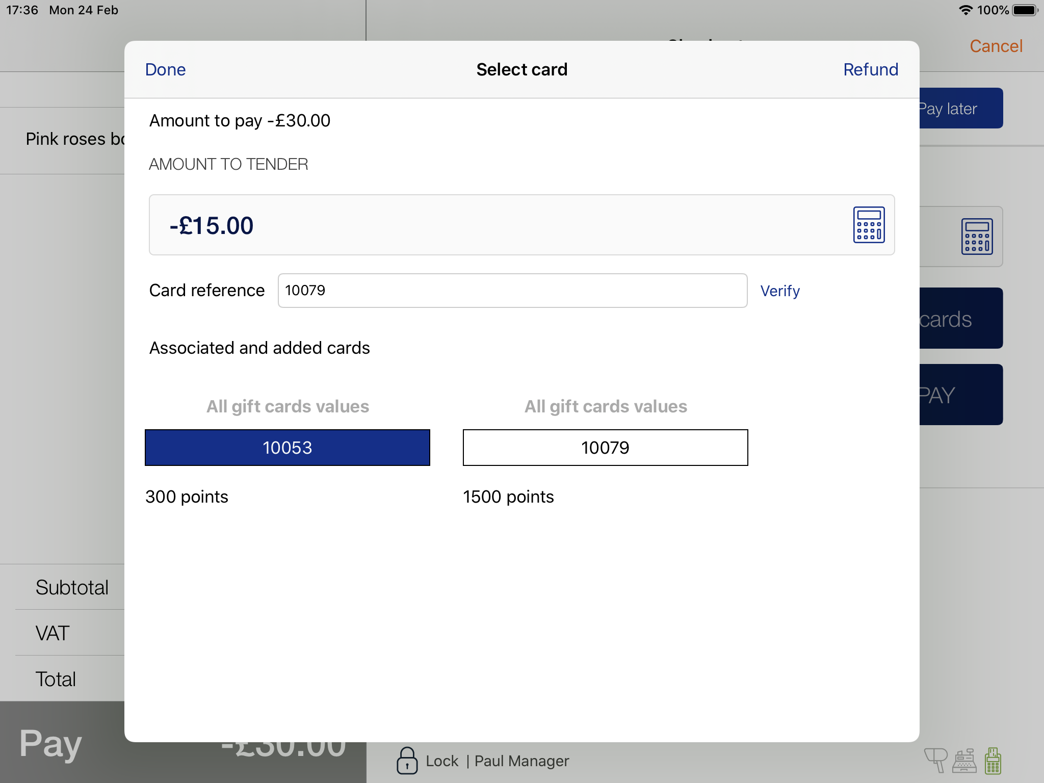Tap Refund in the dialog header

click(870, 69)
